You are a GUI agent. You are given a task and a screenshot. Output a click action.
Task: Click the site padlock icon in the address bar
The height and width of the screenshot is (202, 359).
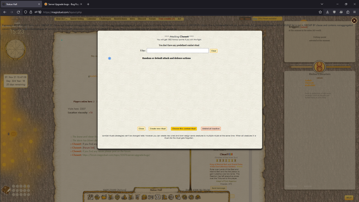coord(31,12)
